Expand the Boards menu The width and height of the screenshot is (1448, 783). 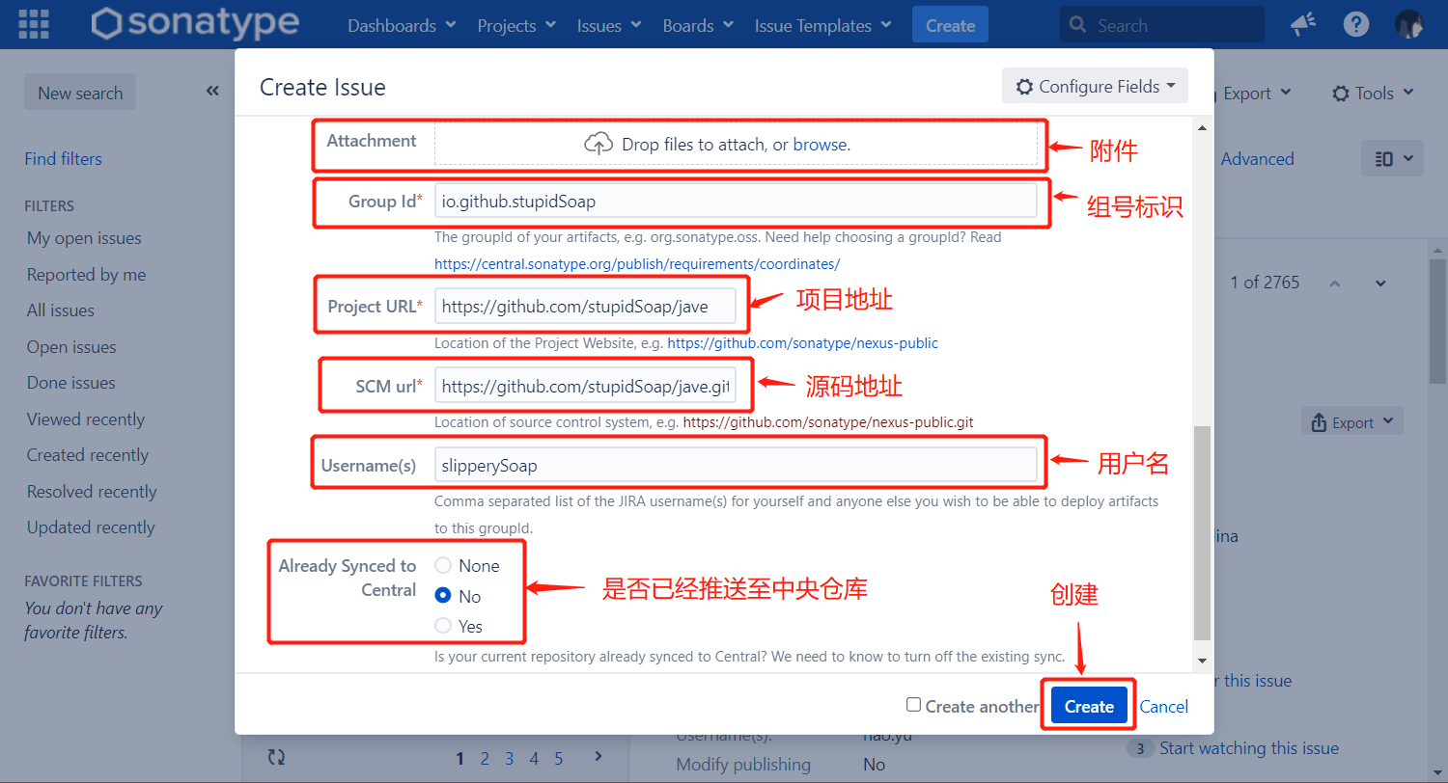point(698,25)
